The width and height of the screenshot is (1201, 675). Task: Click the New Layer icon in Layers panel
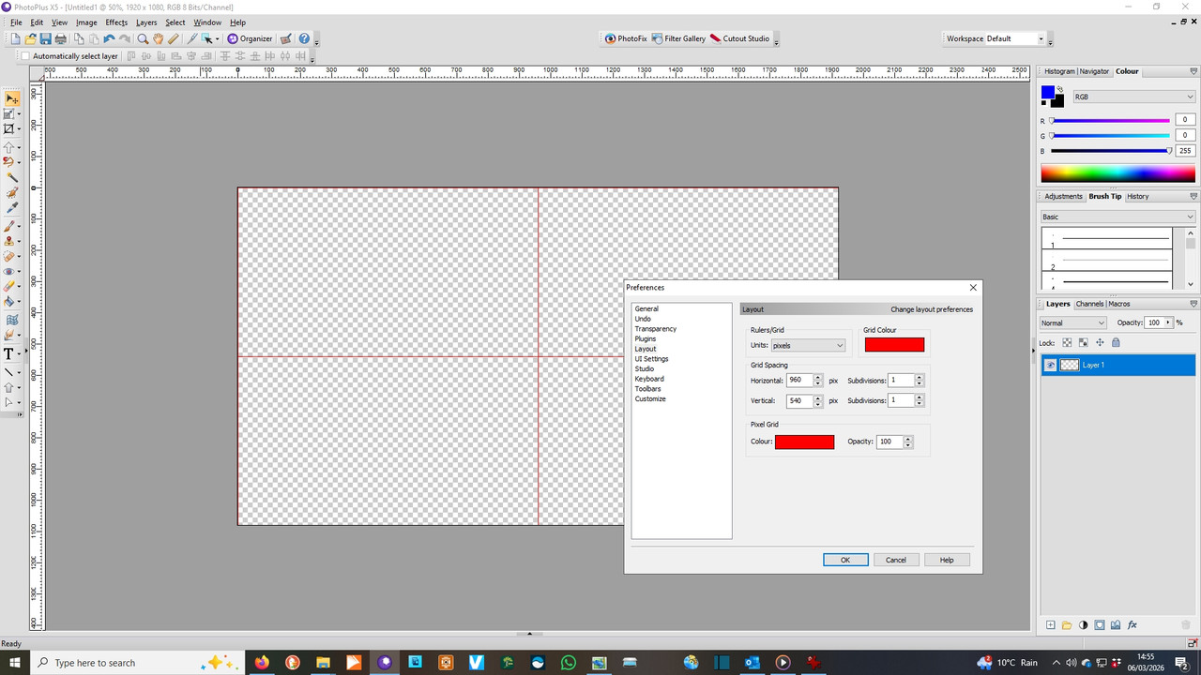click(1050, 625)
